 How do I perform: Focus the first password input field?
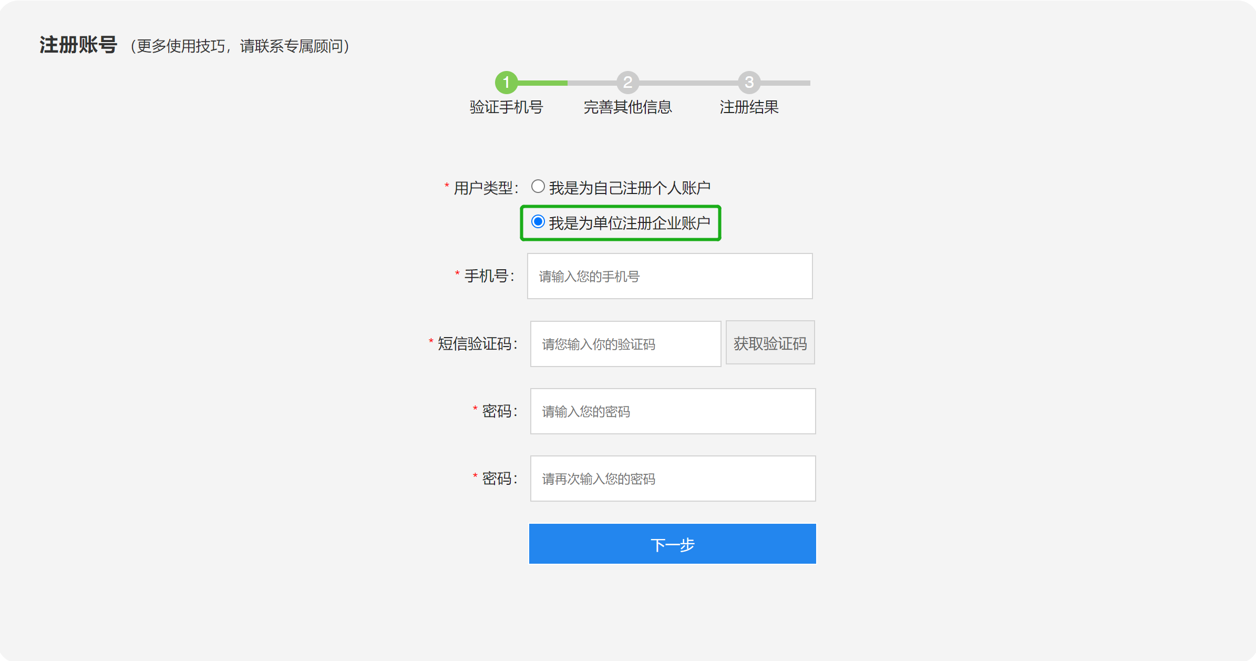pos(673,411)
